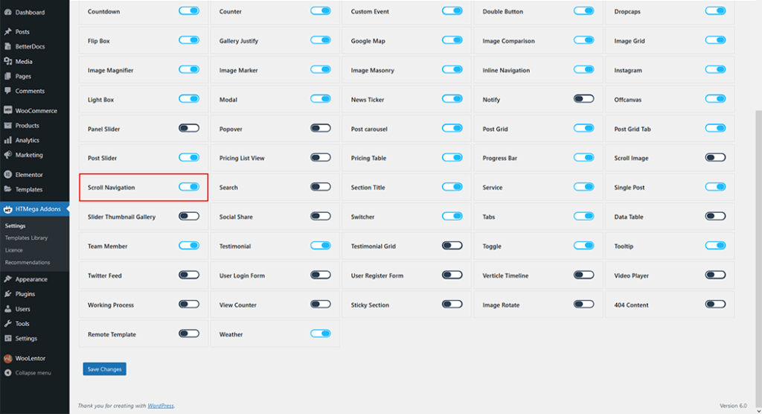
Task: Click the Users icon
Action: click(7, 309)
